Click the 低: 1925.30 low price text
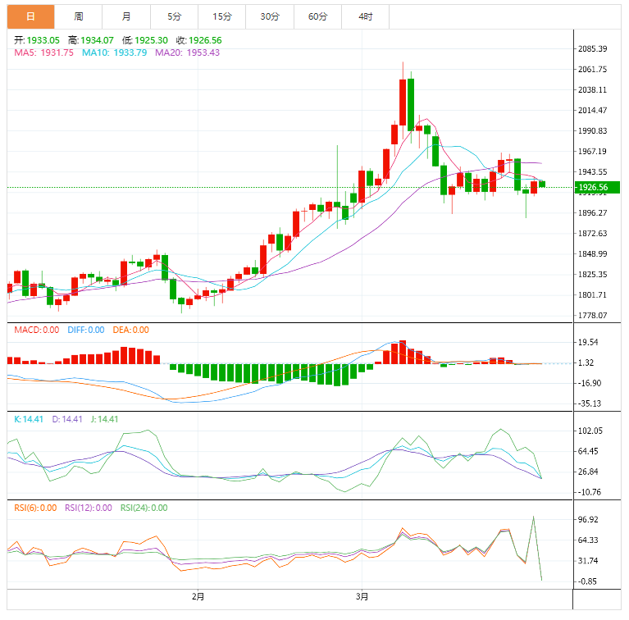This screenshot has width=629, height=620. pos(145,40)
